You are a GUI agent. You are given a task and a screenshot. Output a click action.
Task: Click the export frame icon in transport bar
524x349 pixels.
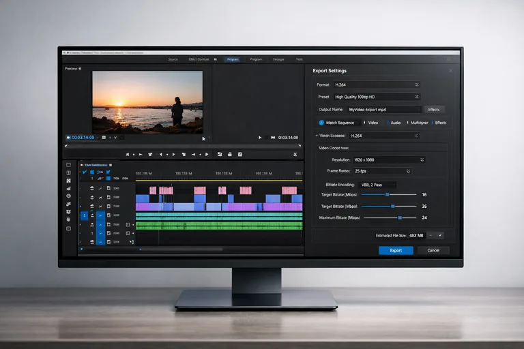pyautogui.click(x=240, y=154)
